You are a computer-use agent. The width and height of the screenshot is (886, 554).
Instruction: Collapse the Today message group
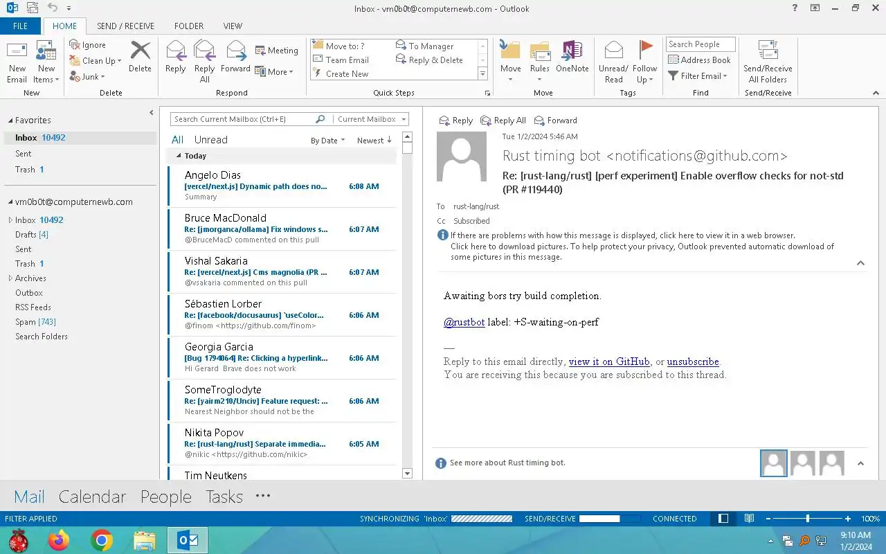click(x=179, y=156)
